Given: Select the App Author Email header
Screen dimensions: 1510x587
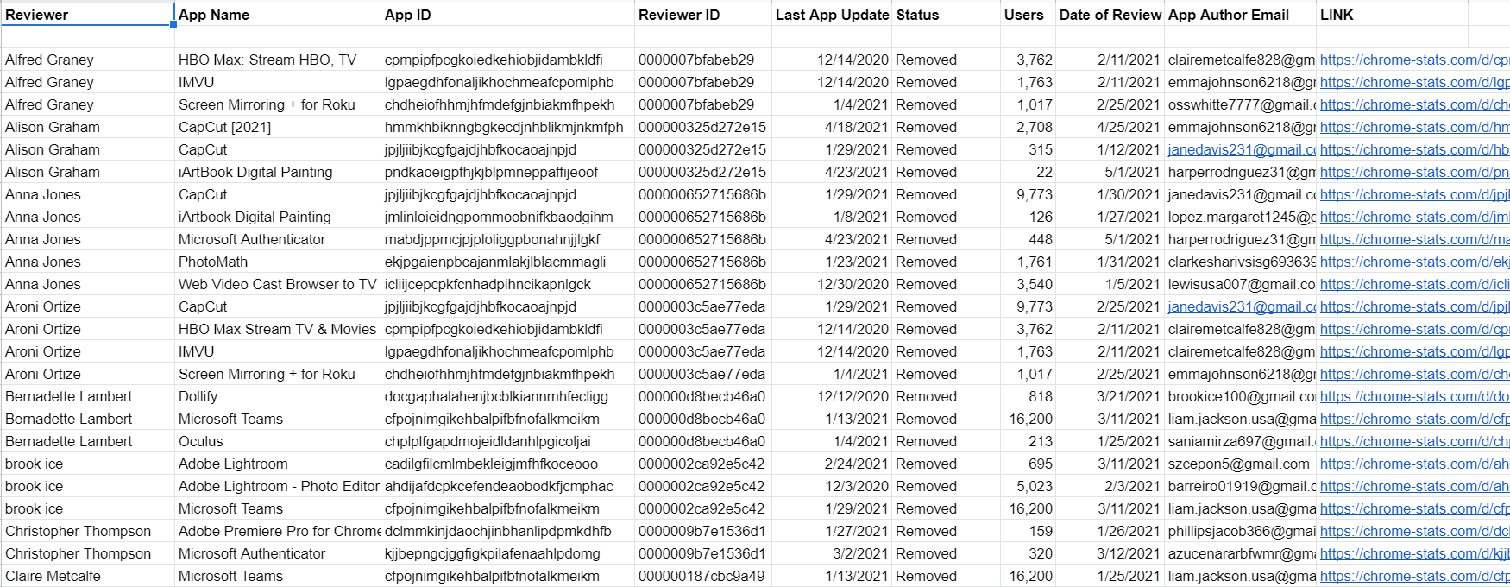Looking at the screenshot, I should tap(1241, 15).
